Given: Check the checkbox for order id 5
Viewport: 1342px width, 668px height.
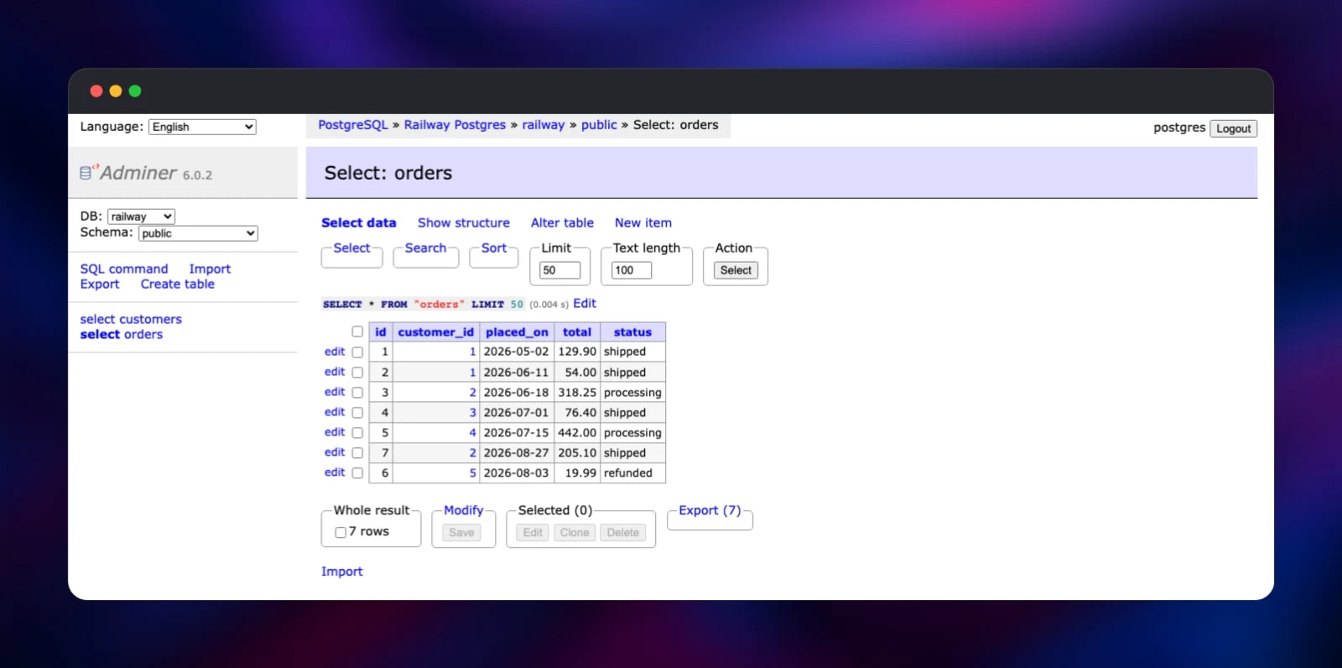Looking at the screenshot, I should coord(357,433).
